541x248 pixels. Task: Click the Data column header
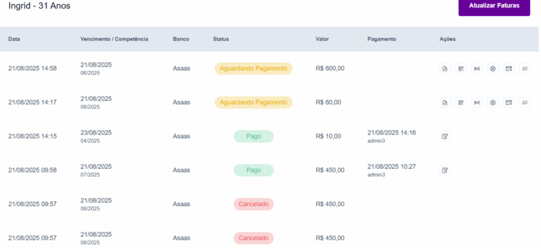coord(14,39)
